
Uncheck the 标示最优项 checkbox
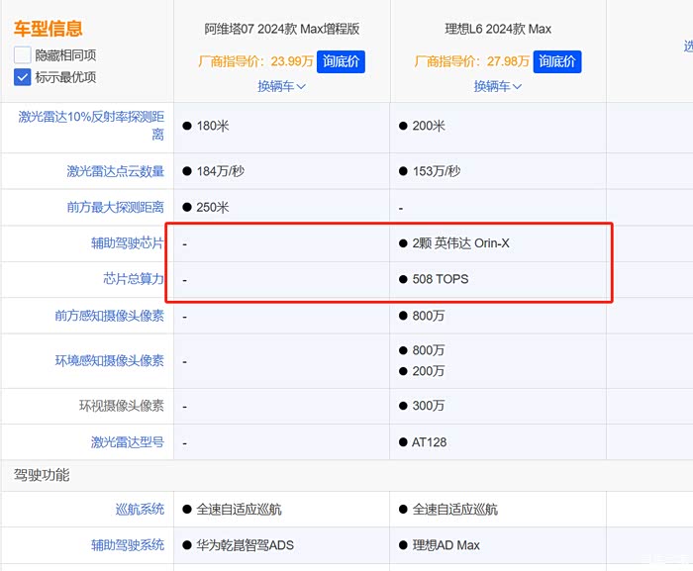pos(23,77)
